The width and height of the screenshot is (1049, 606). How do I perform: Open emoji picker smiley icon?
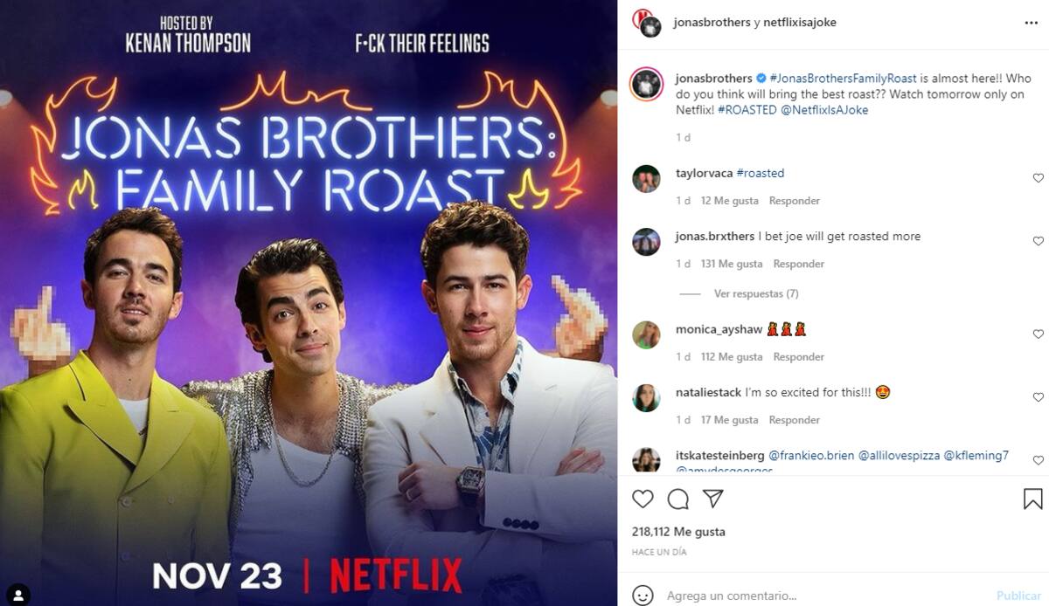click(x=643, y=596)
